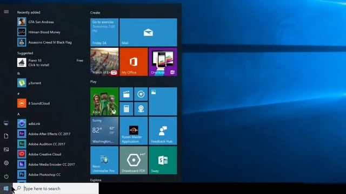Viewport: 346px width, 194px height.
Task: Open the Xbox tile
Action: [x=104, y=101]
